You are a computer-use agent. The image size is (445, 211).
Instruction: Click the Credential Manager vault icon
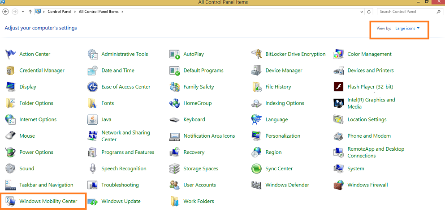click(x=10, y=71)
